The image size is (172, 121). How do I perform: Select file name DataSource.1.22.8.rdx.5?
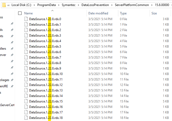pos(45,47)
